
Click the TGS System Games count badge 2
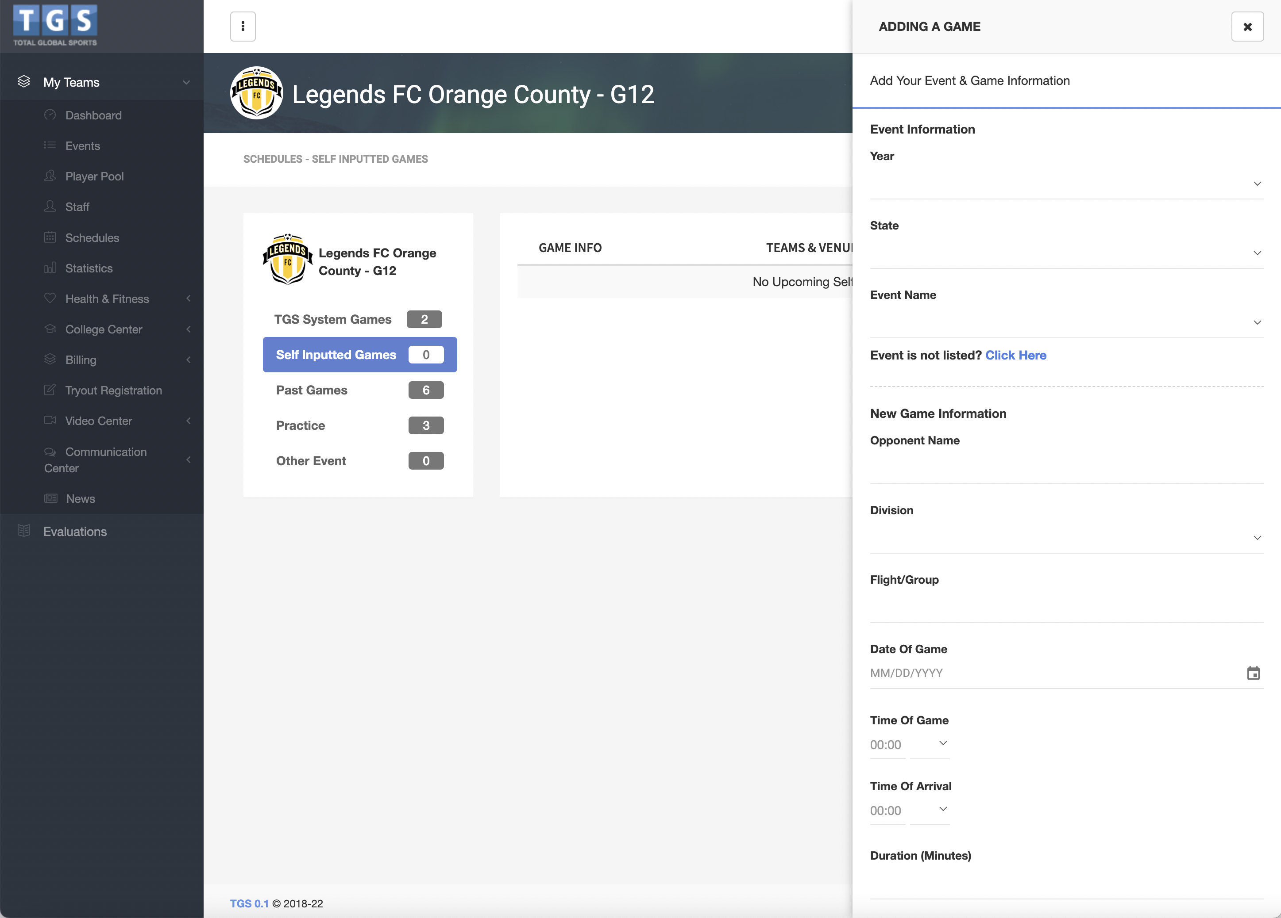coord(424,319)
